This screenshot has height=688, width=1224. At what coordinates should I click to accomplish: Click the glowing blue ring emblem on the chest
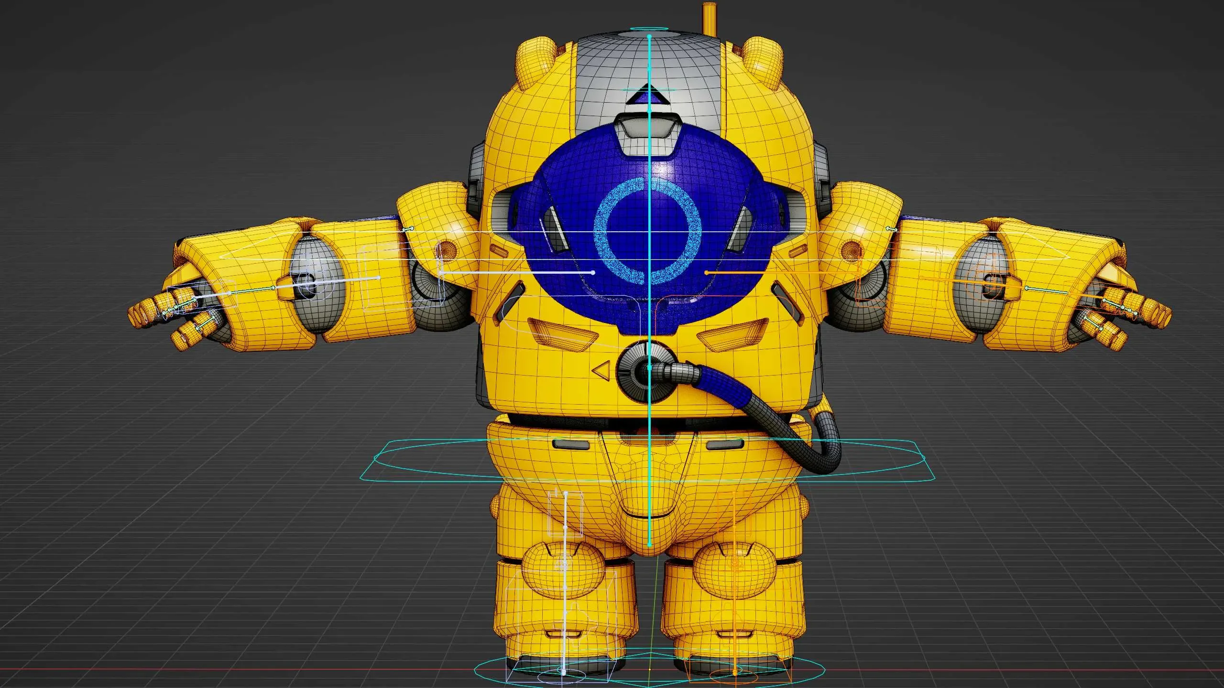(x=648, y=232)
